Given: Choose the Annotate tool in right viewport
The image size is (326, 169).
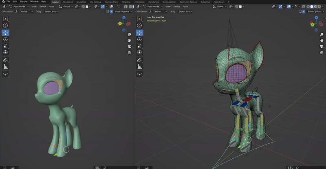Looking at the screenshot, I should click(139, 60).
